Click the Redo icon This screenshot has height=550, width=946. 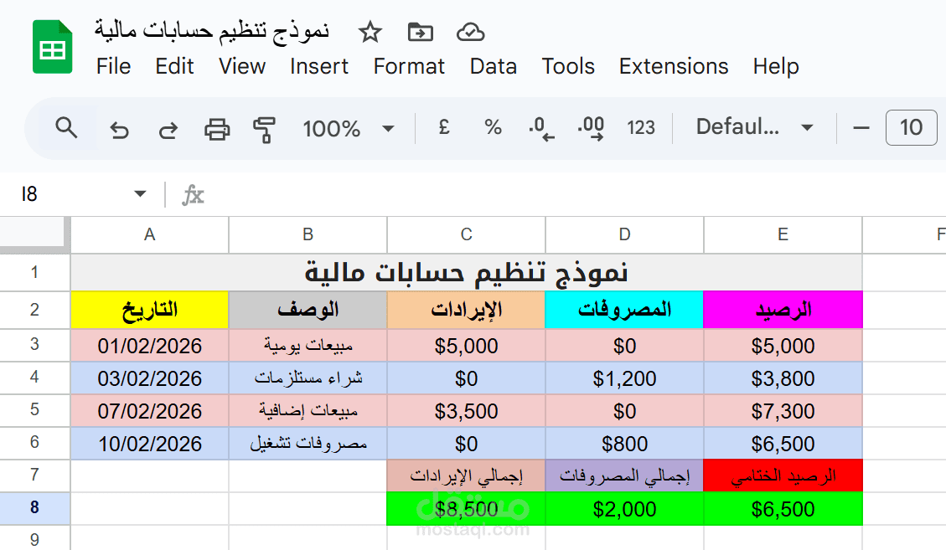(168, 128)
